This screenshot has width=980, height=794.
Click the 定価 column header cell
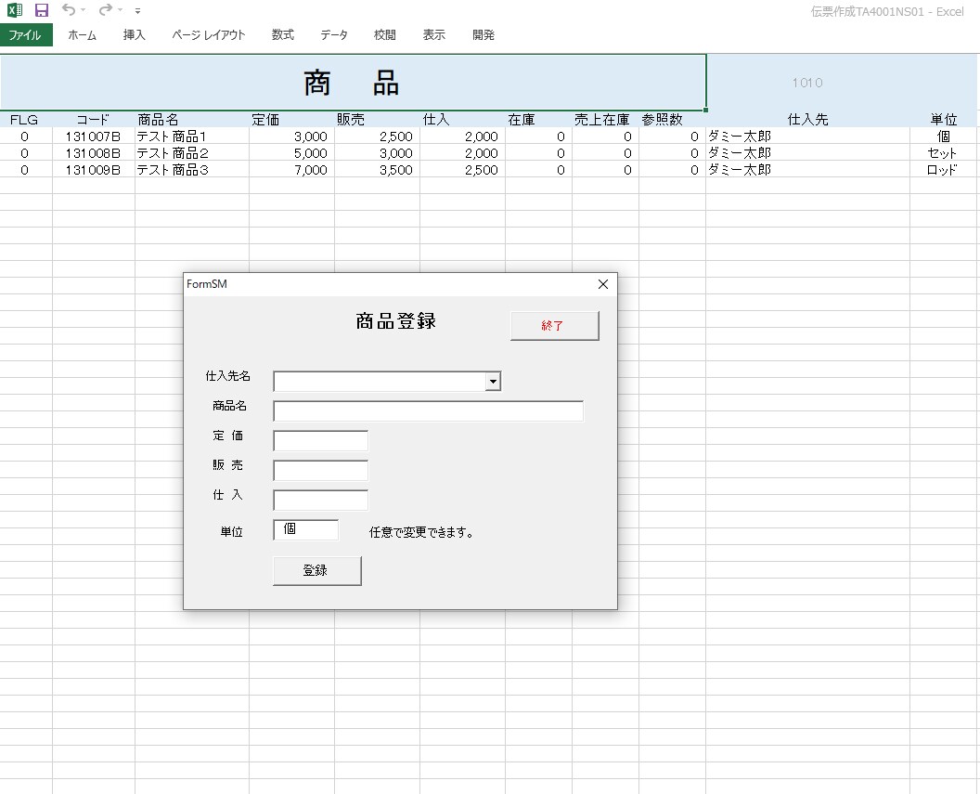tap(292, 120)
